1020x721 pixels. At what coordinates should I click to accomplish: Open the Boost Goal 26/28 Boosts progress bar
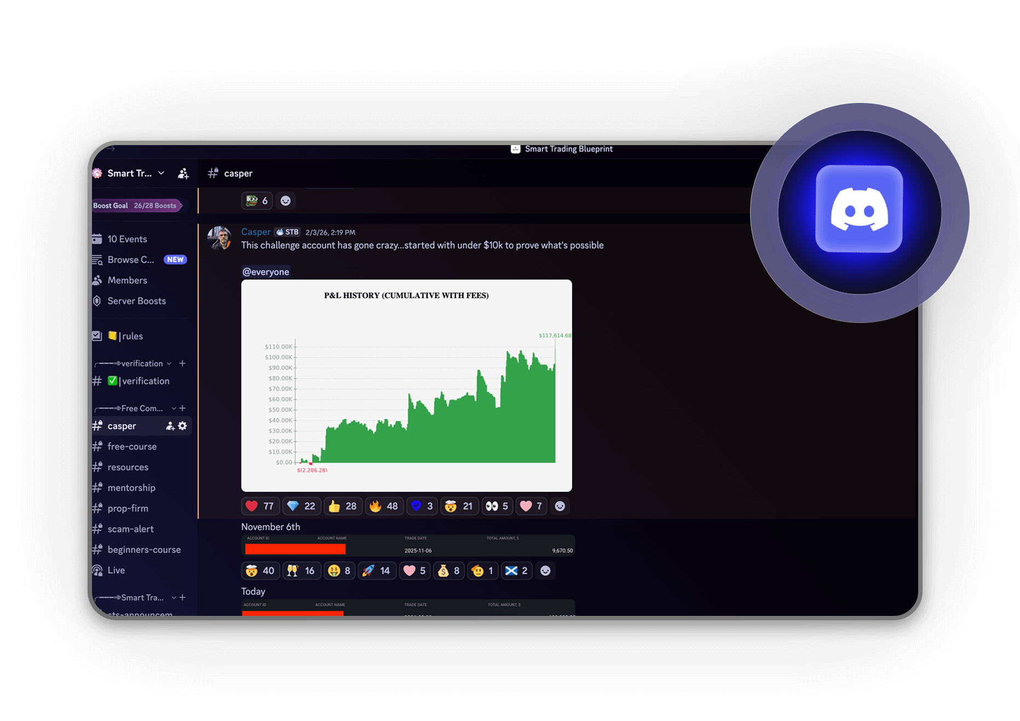point(137,206)
